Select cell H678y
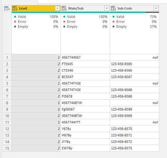 point(85,135)
